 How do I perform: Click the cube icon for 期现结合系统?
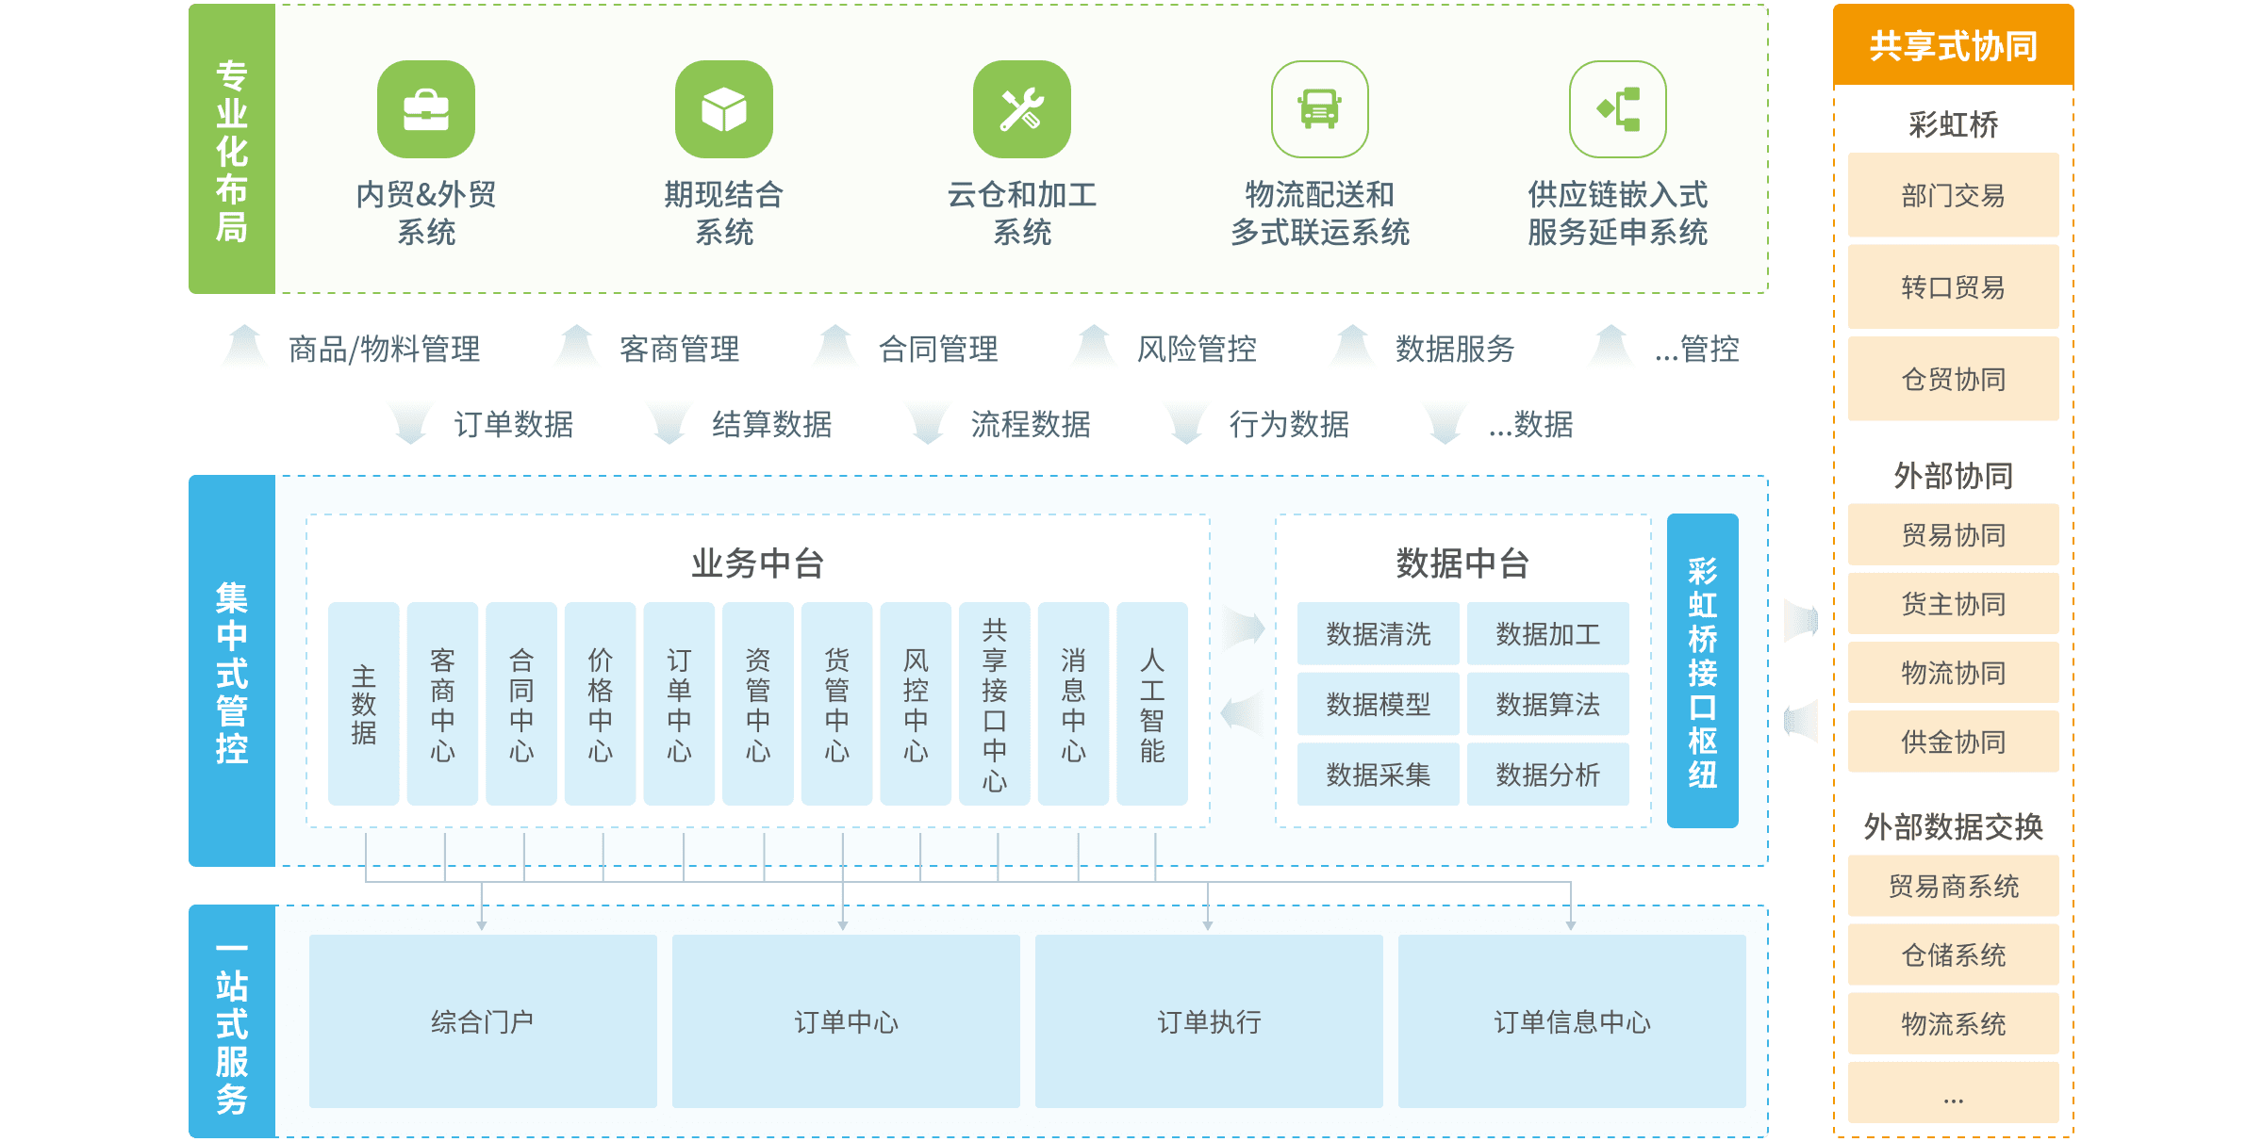pyautogui.click(x=724, y=109)
